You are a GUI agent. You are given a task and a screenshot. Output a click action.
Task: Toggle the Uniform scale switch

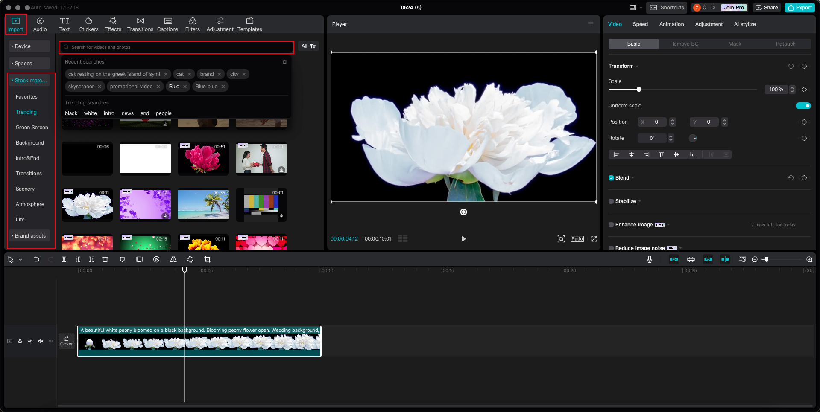point(803,106)
